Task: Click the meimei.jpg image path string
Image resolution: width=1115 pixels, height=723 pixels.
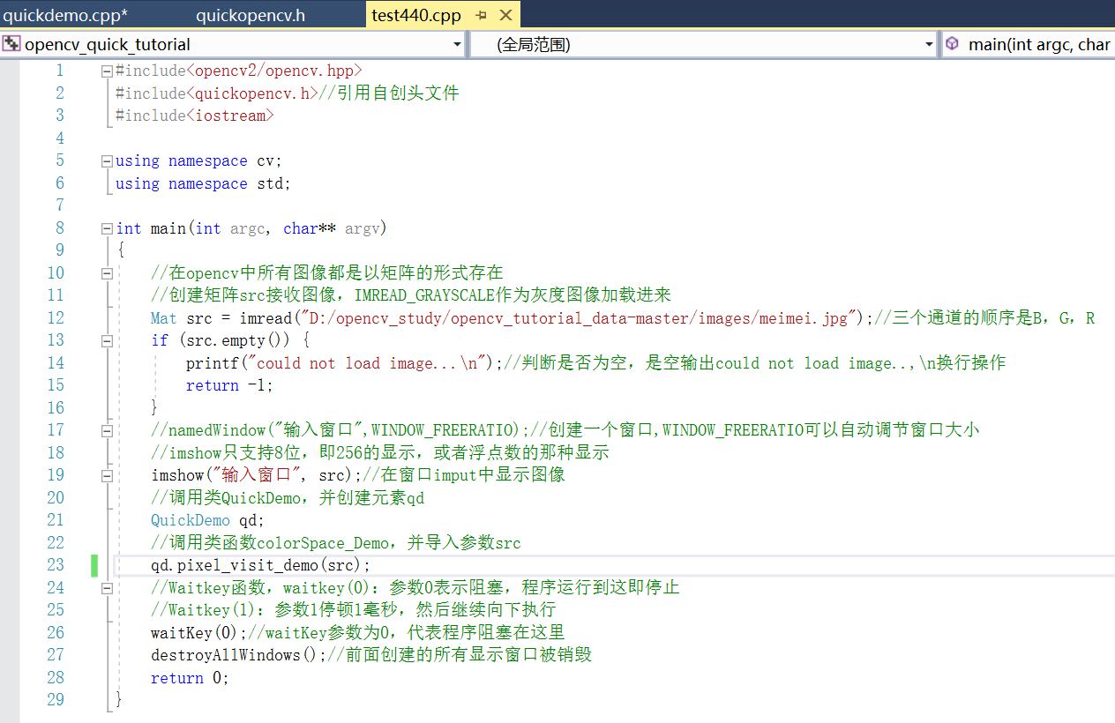Action: [x=580, y=318]
